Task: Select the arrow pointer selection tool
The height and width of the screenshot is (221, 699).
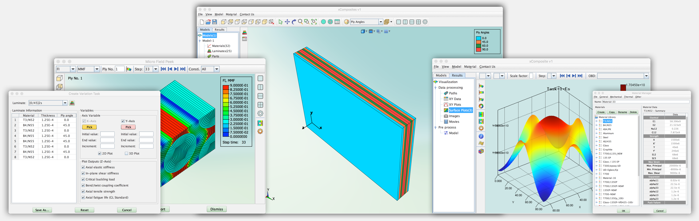Action: 280,22
